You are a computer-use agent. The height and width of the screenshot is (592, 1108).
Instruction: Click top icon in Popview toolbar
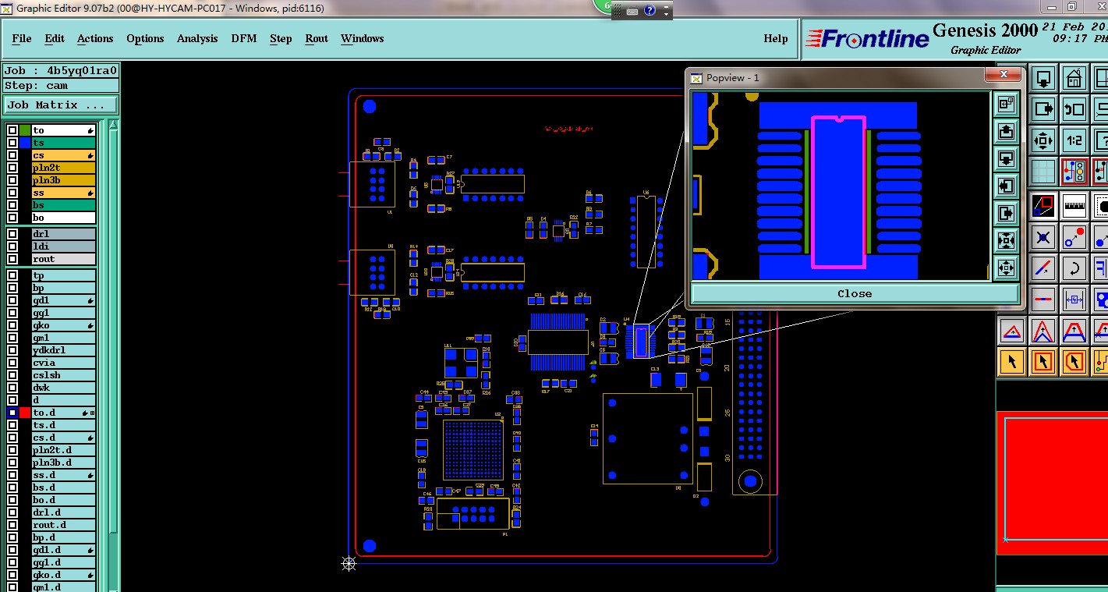tap(1006, 104)
